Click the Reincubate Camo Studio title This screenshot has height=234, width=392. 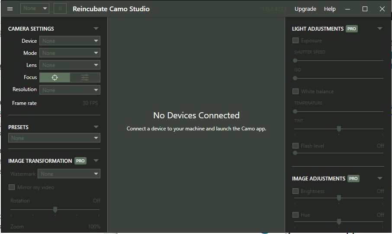[111, 9]
